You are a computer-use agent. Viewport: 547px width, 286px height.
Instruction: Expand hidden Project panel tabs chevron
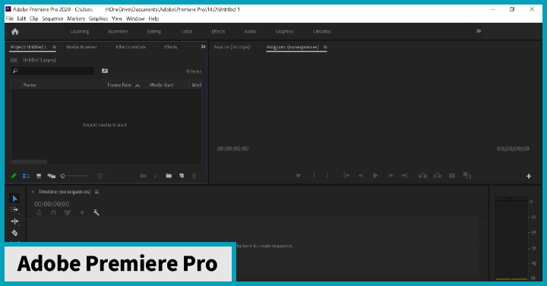pyautogui.click(x=203, y=47)
